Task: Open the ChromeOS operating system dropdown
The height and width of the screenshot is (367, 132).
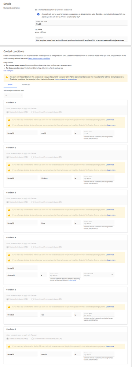Action: coord(22,275)
